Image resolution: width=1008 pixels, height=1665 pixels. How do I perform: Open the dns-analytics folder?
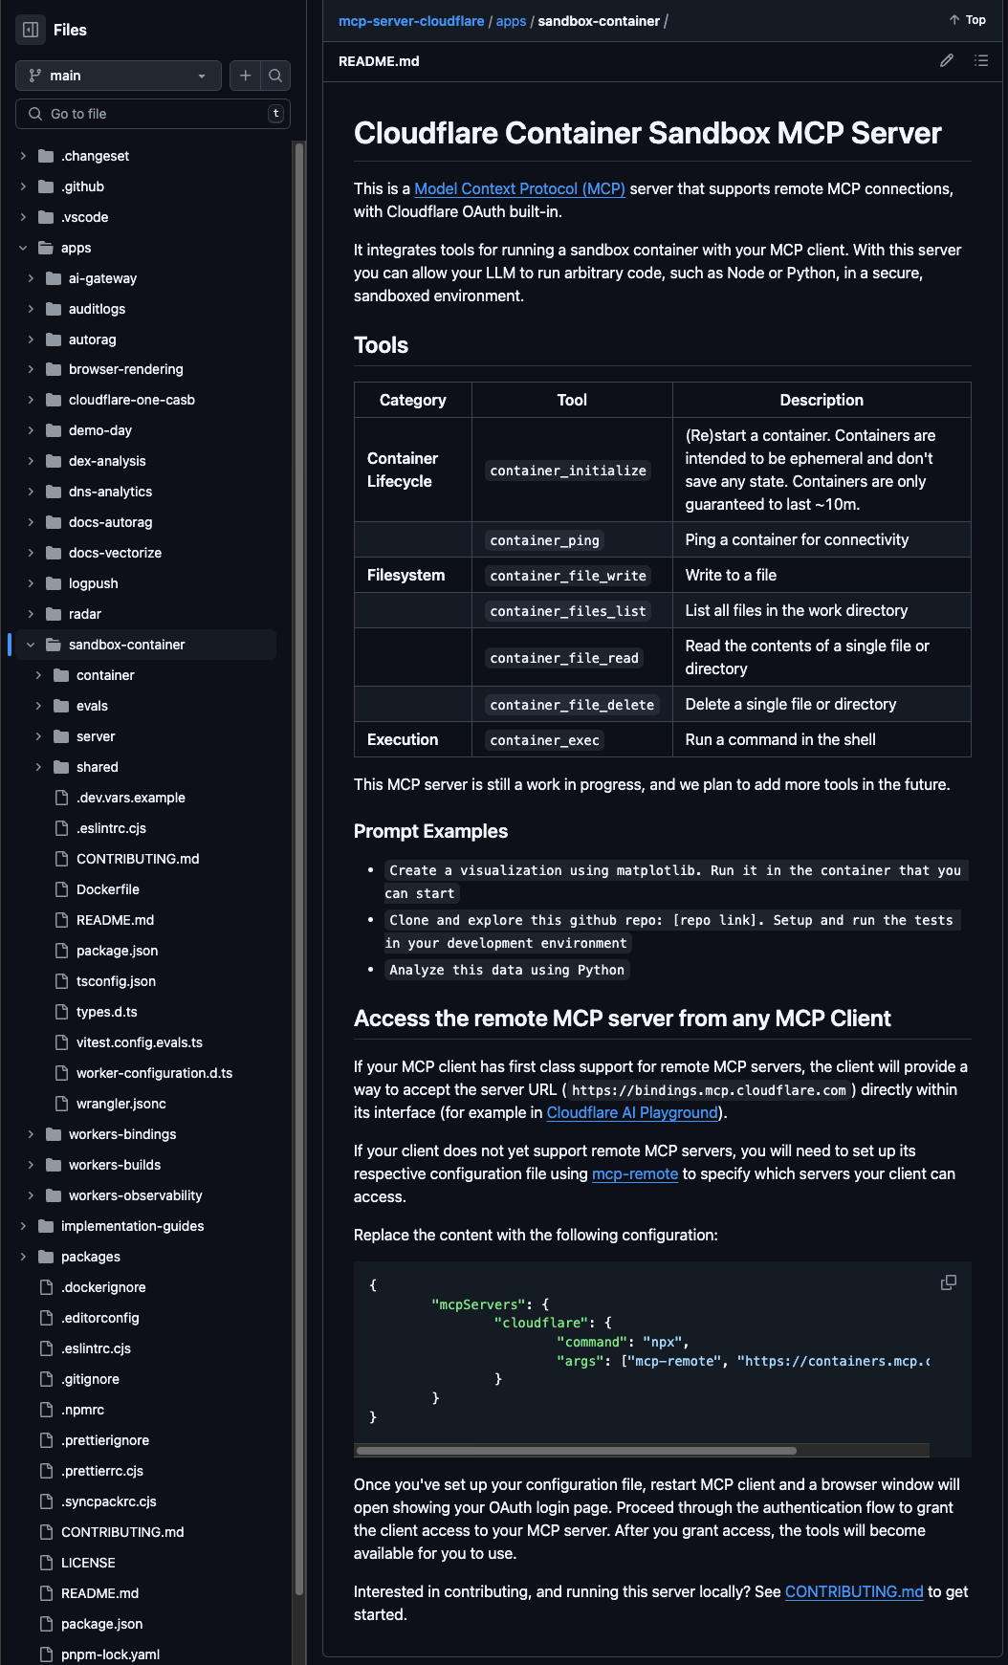click(x=110, y=492)
